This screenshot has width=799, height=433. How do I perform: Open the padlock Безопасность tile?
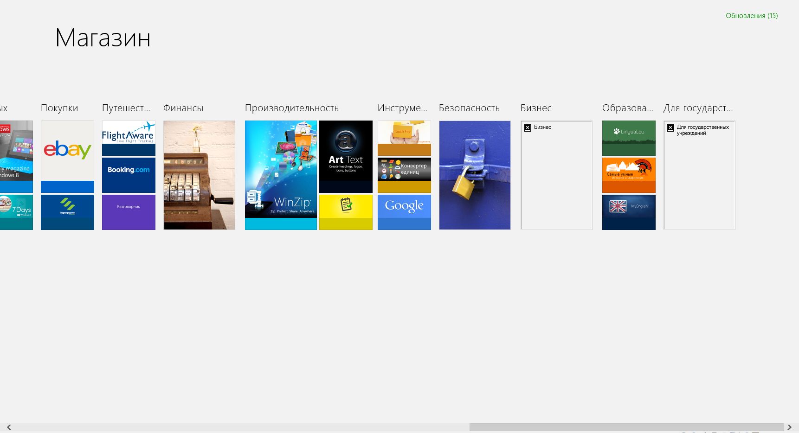pyautogui.click(x=475, y=175)
